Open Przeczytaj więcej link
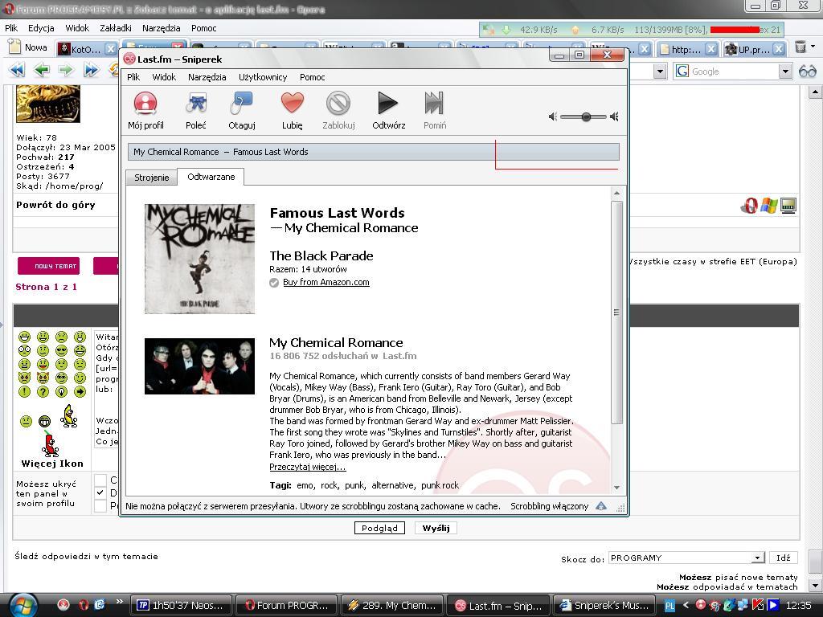 click(308, 467)
